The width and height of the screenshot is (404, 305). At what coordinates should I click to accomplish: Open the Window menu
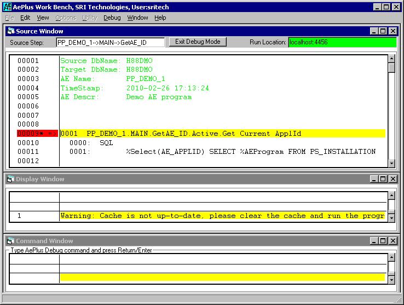point(137,18)
